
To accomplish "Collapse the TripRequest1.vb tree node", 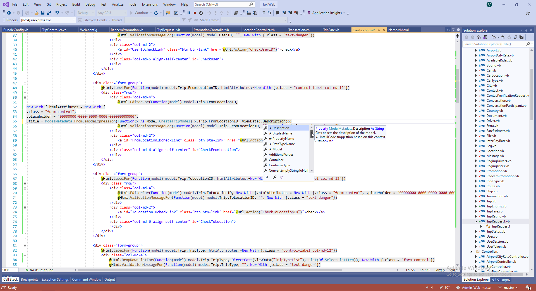I will click(476, 221).
